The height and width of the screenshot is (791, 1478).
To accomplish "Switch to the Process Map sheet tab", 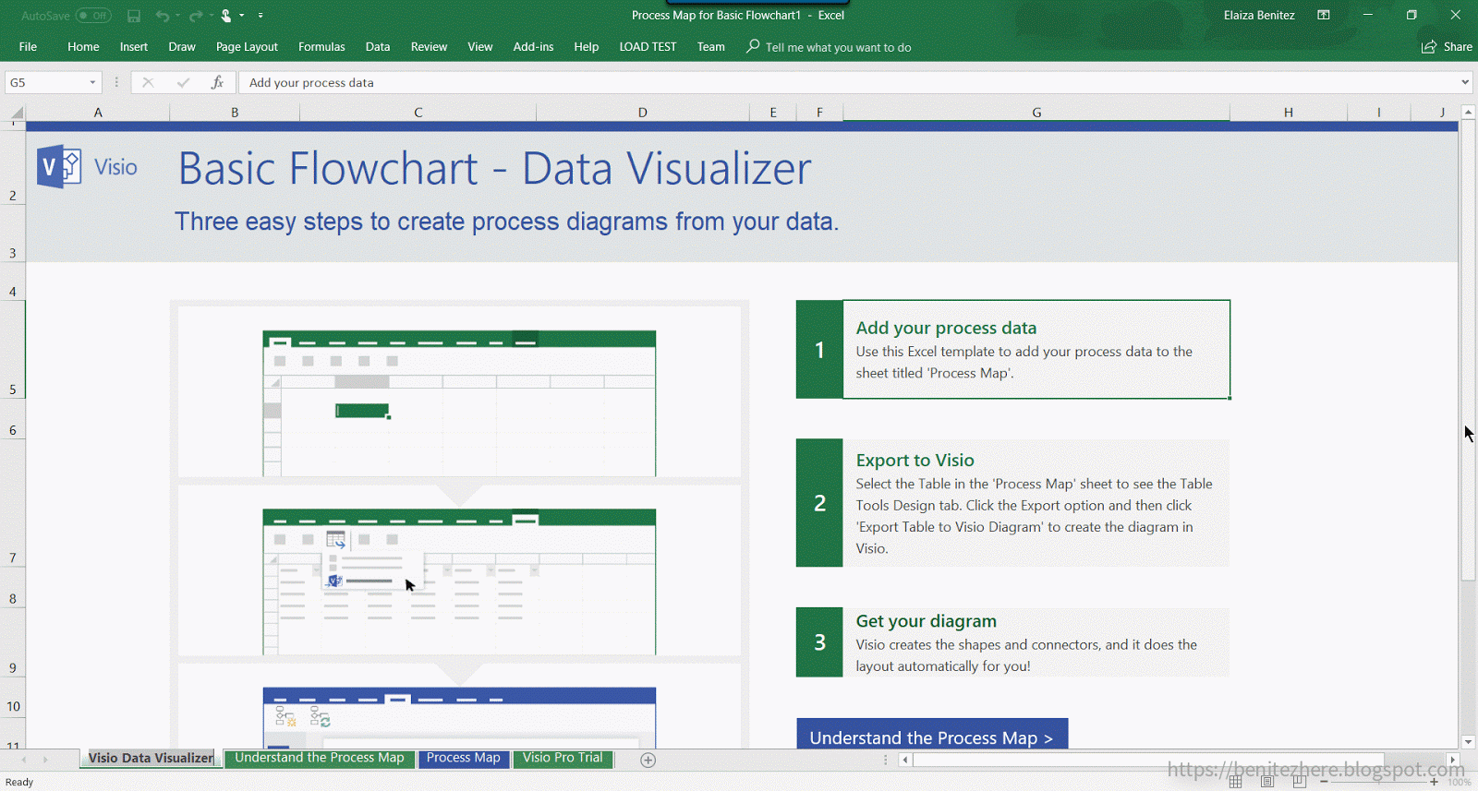I will (464, 758).
